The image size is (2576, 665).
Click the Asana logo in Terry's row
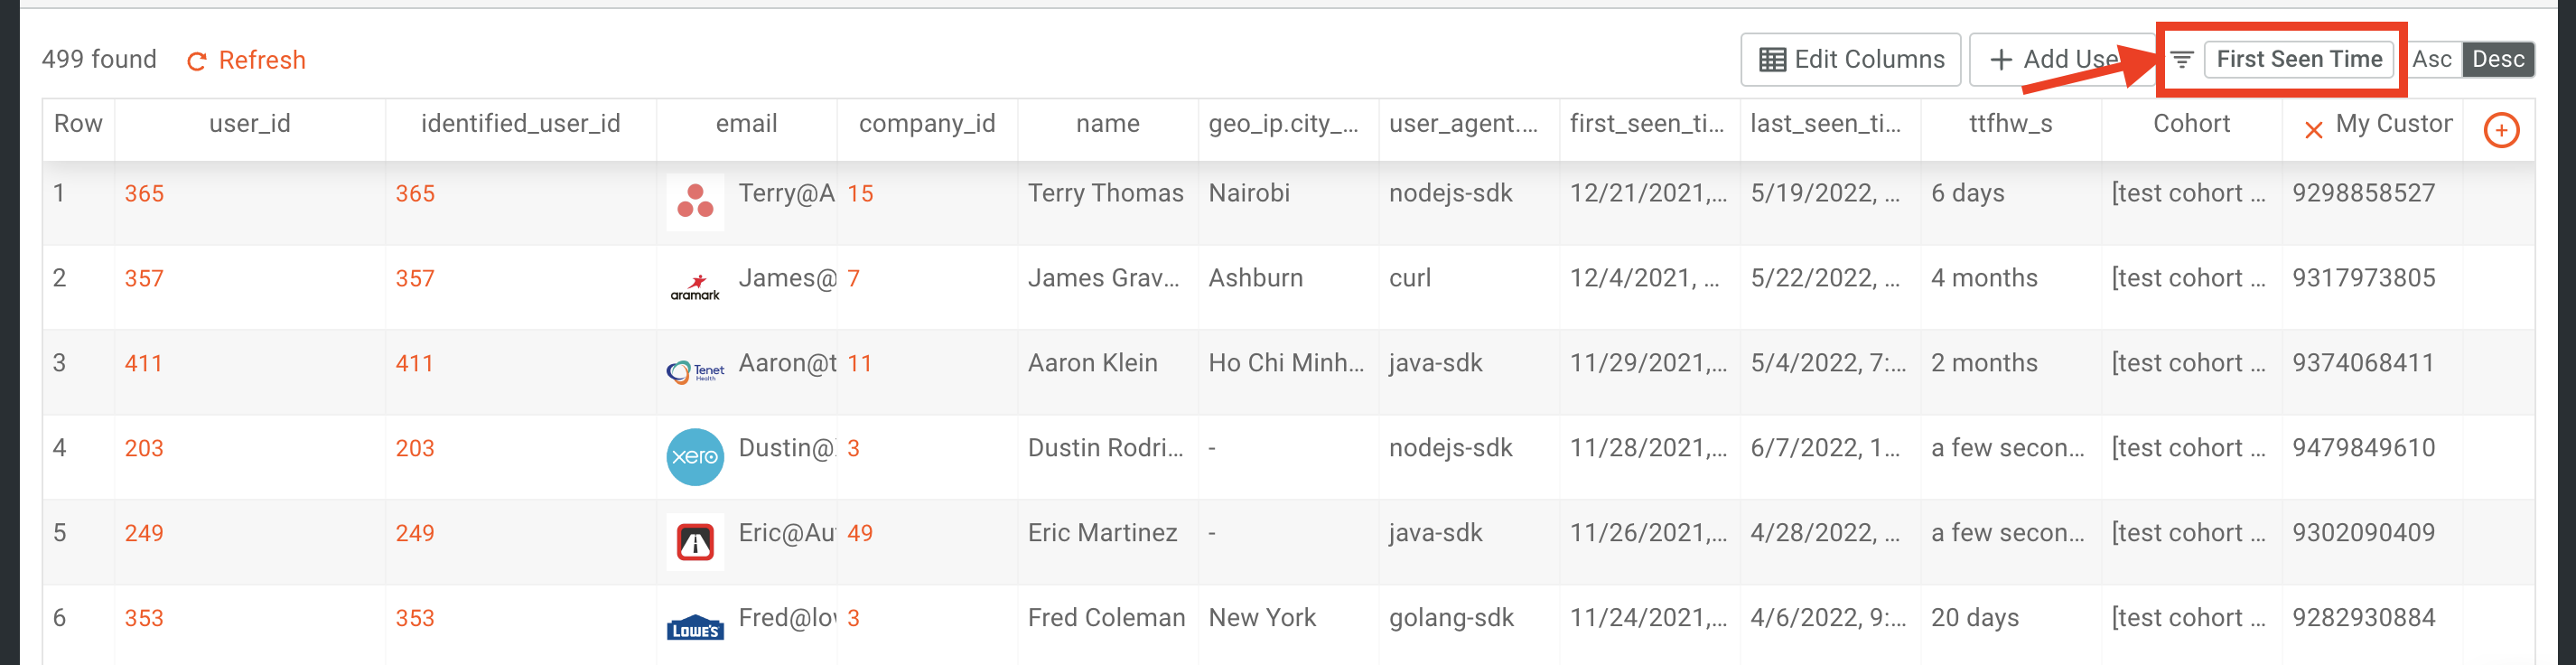(695, 201)
